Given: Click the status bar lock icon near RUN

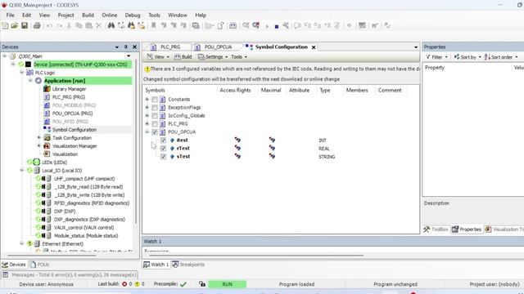Looking at the screenshot, I should click(202, 284).
